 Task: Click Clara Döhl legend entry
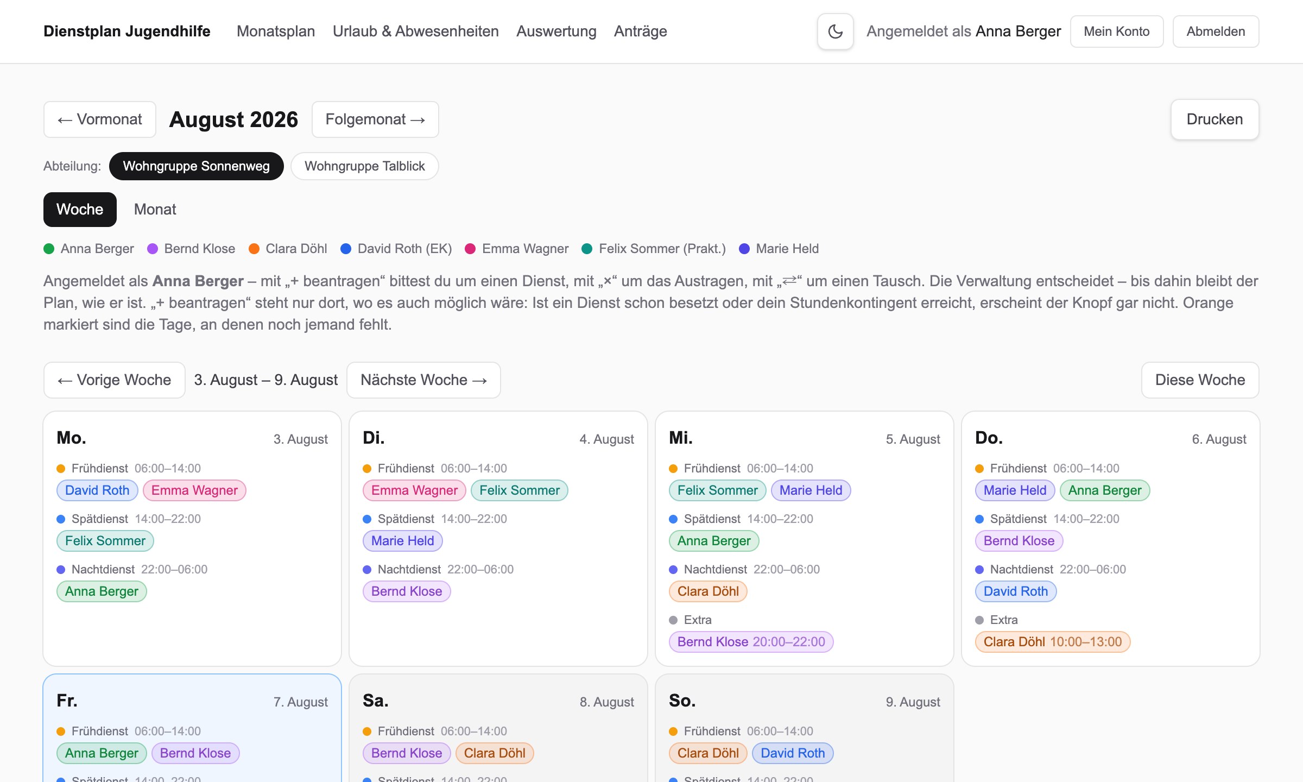[x=288, y=249]
